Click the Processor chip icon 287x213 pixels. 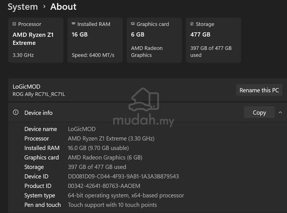click(14, 24)
